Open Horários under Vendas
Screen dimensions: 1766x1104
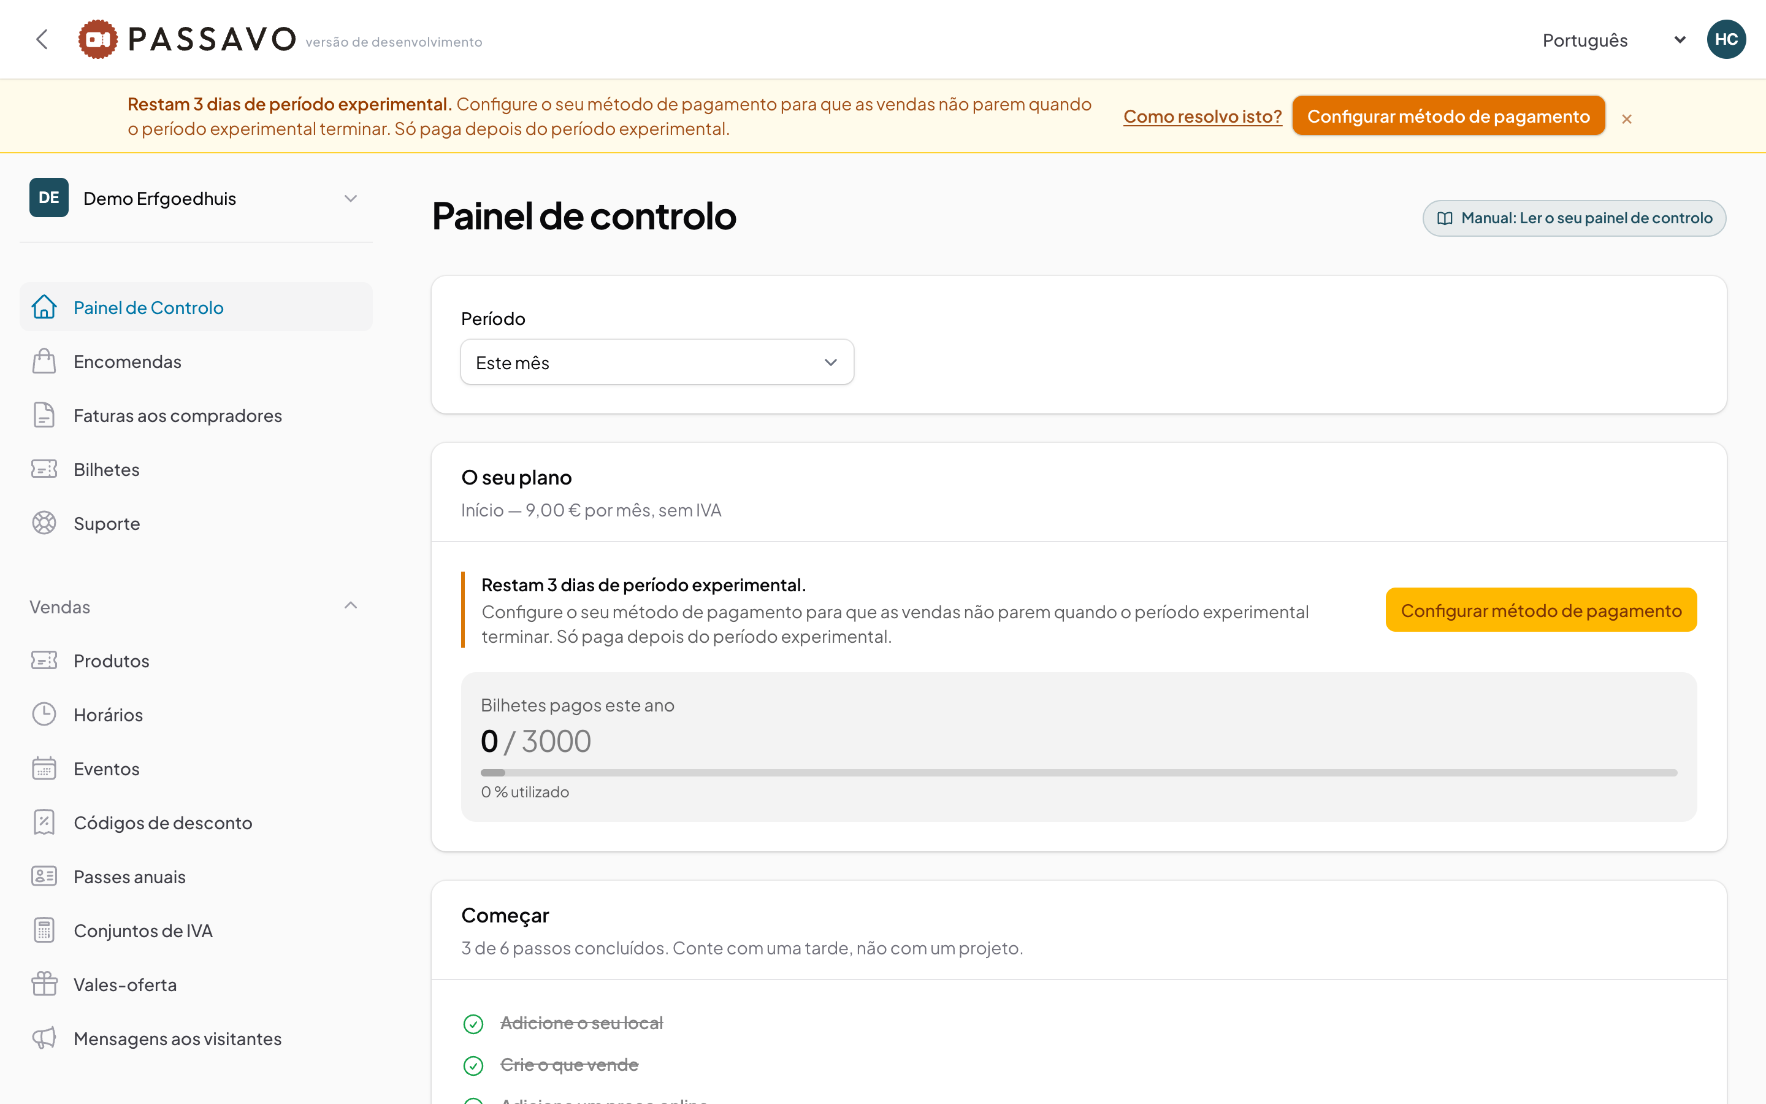click(x=196, y=714)
